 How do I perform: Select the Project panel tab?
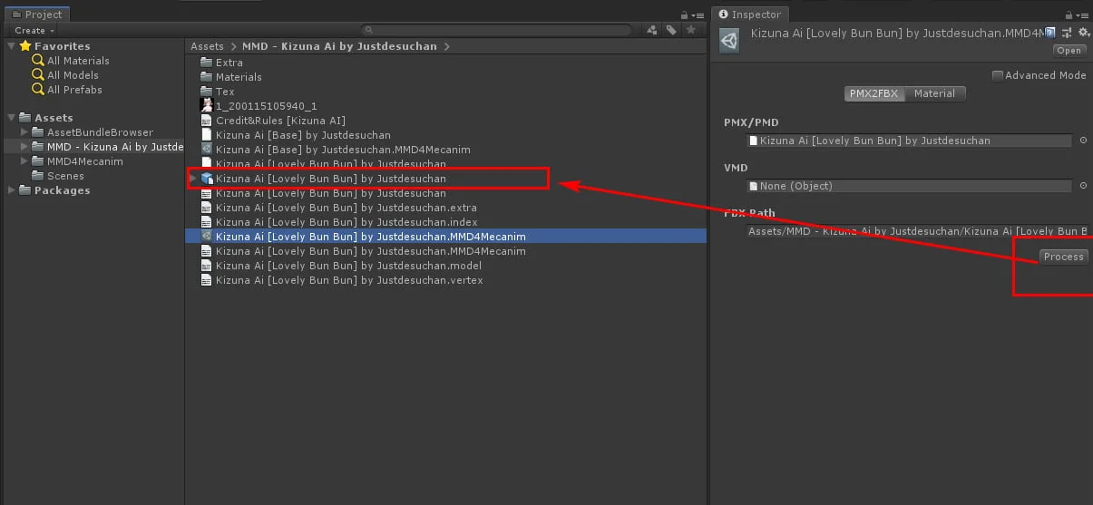(x=36, y=15)
